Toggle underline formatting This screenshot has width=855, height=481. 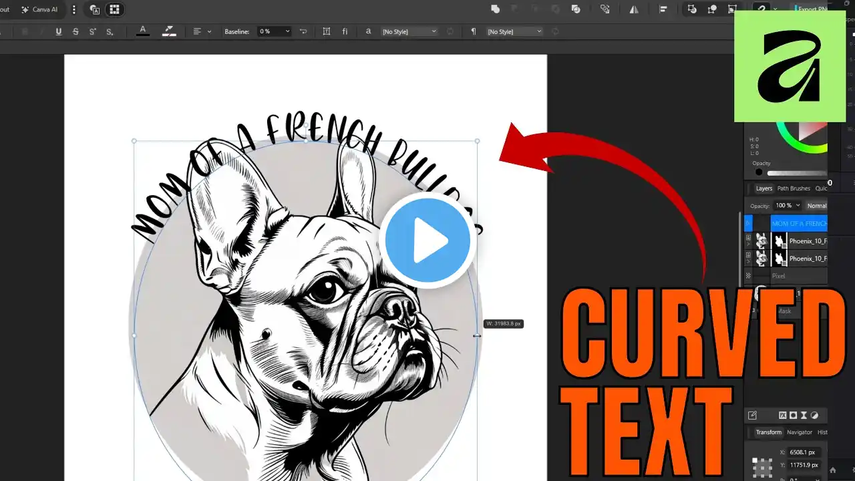59,31
